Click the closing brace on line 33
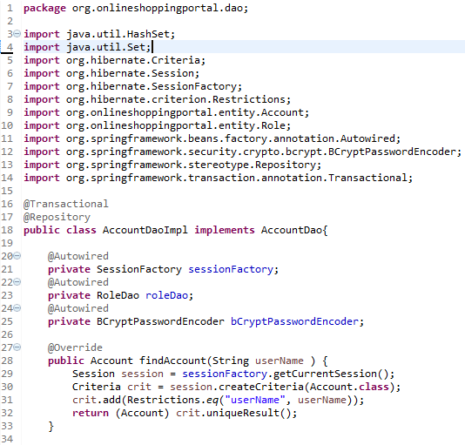 [51, 426]
